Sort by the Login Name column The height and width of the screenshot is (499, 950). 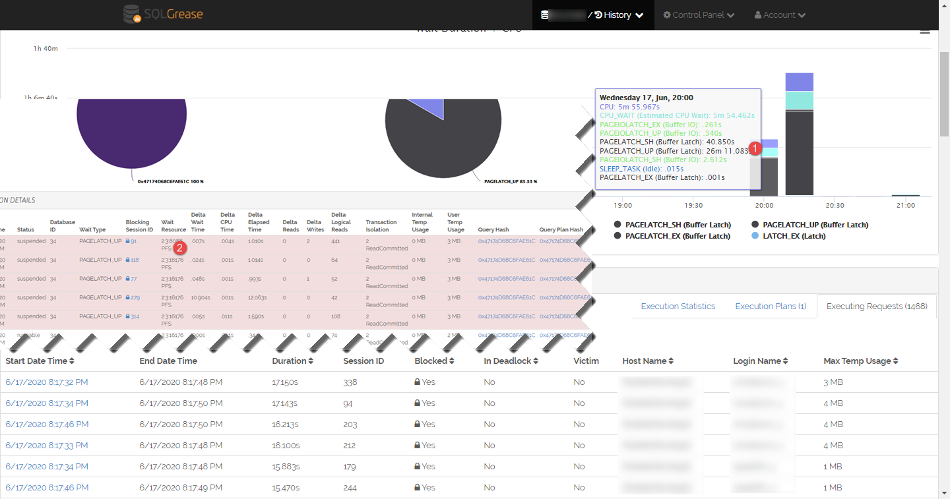761,361
